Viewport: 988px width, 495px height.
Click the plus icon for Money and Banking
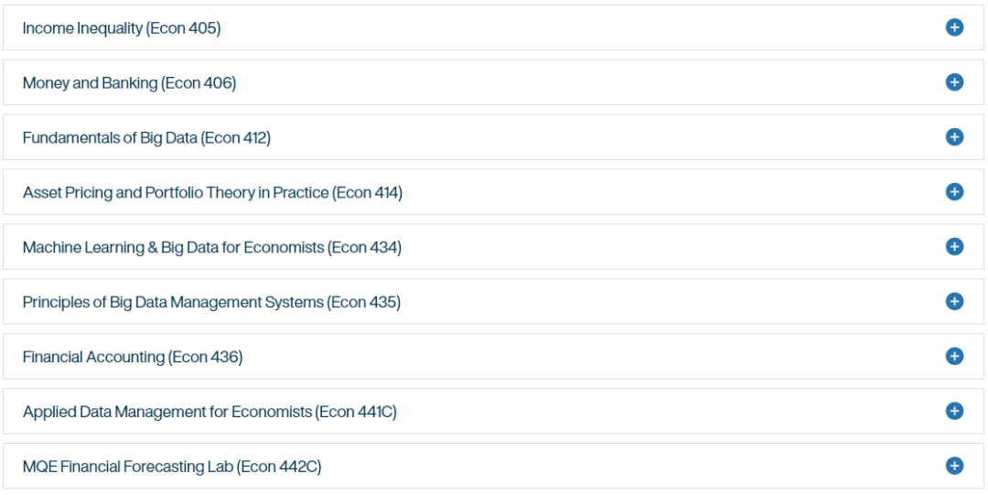point(954,82)
